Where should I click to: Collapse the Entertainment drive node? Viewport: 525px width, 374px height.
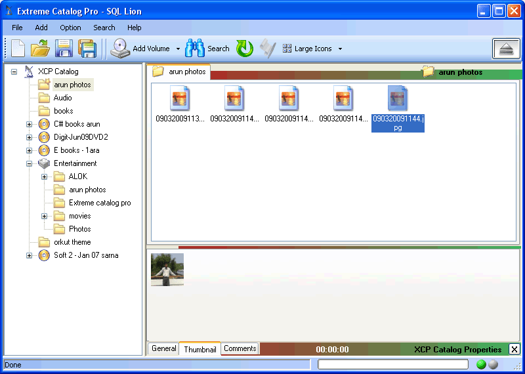(x=29, y=164)
